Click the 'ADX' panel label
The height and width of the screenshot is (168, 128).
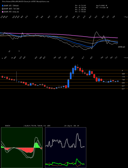[49, 126]
